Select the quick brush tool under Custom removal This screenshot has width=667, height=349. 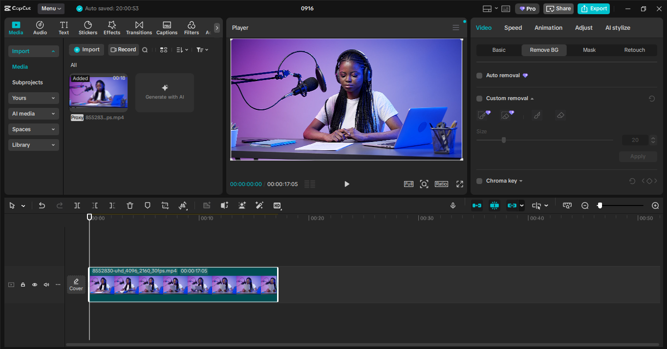pyautogui.click(x=481, y=115)
